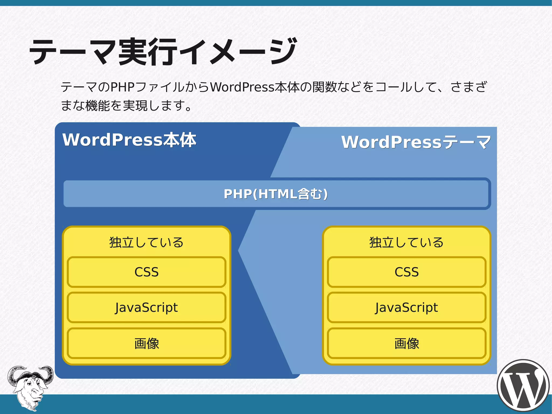Click the GNU head mascot icon
Viewport: 552px width, 414px height.
(x=30, y=388)
